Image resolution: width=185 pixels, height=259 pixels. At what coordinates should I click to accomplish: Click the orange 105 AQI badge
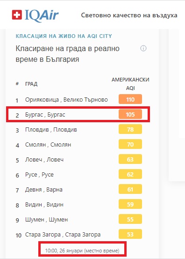[x=130, y=114]
